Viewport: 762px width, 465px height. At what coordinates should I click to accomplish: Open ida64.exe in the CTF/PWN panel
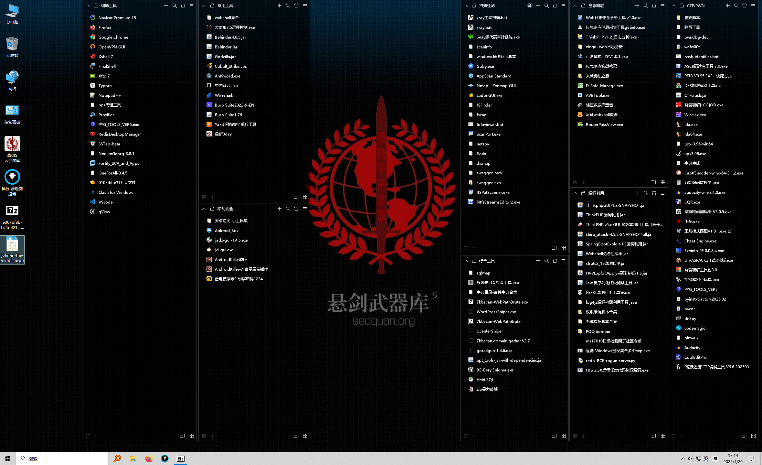tap(693, 134)
